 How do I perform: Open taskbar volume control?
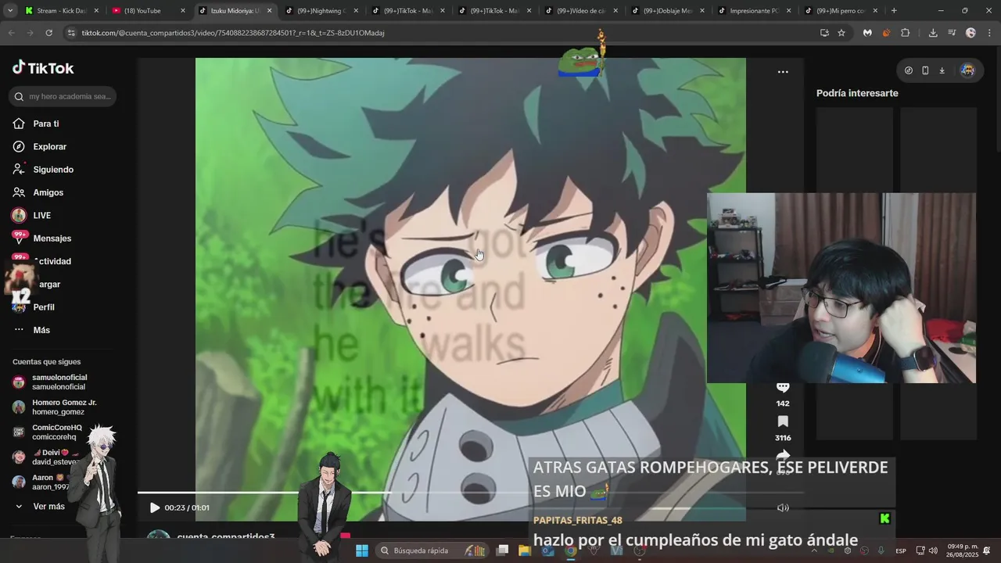[x=933, y=550]
